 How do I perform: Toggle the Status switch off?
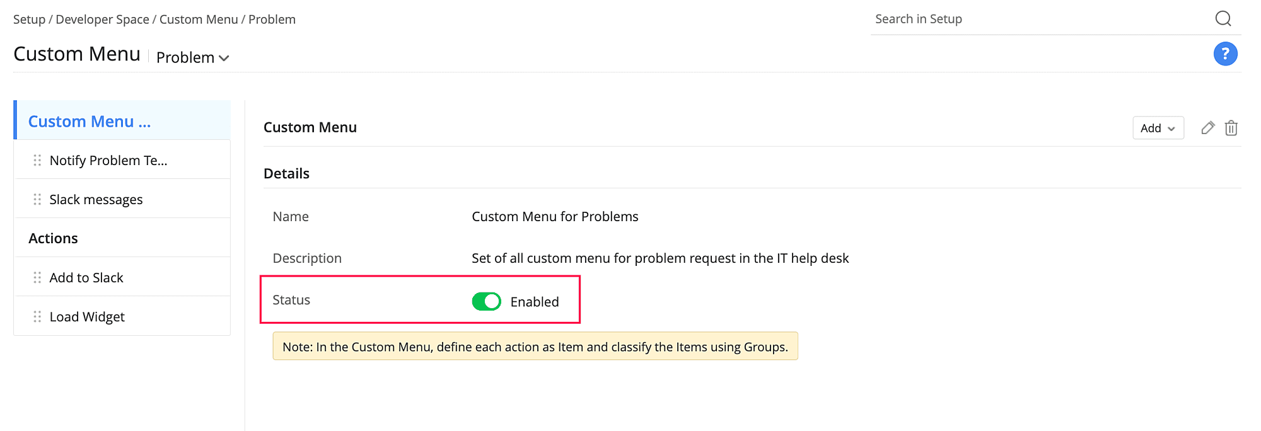[x=486, y=302]
